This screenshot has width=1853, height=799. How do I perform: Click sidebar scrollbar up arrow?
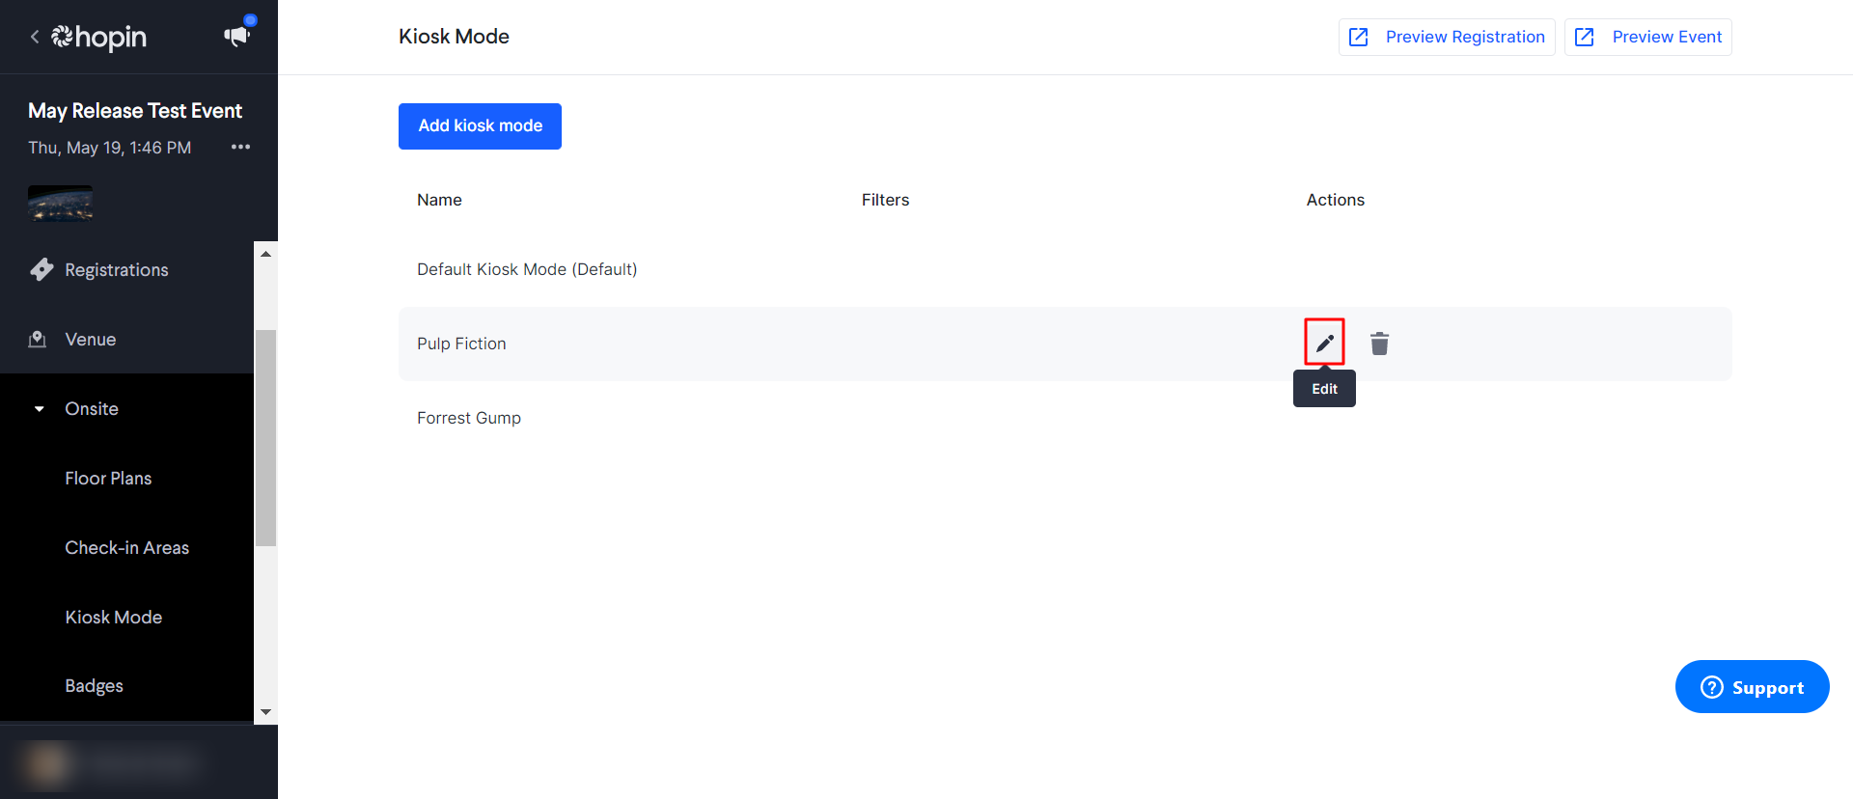coord(265,254)
